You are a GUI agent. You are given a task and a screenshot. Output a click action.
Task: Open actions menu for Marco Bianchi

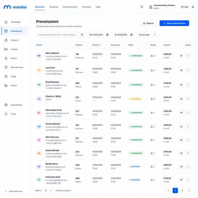pyautogui.click(x=188, y=56)
